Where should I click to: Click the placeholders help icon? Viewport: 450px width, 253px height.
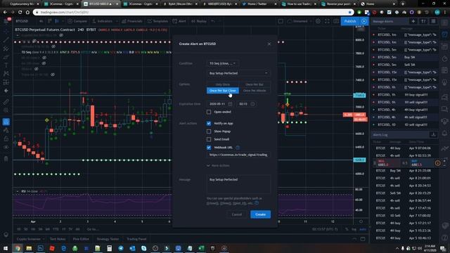(x=257, y=203)
